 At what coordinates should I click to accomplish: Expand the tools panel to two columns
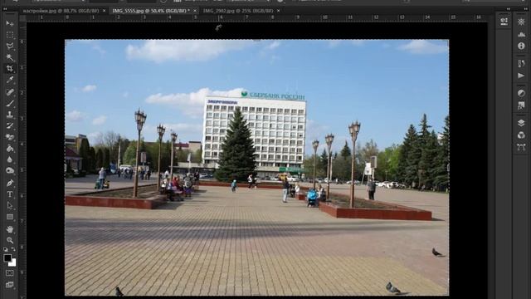point(5,9)
